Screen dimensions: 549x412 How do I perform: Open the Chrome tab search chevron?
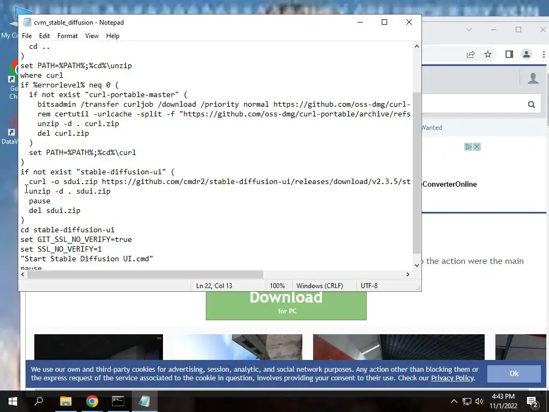[x=469, y=30]
